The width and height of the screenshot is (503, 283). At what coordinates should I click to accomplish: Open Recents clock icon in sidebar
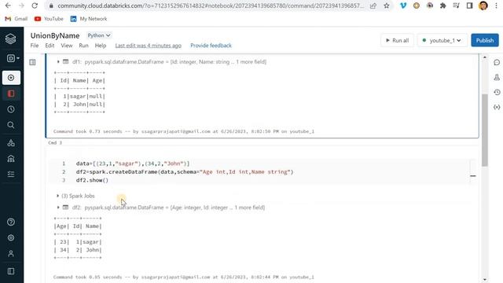coord(11,109)
